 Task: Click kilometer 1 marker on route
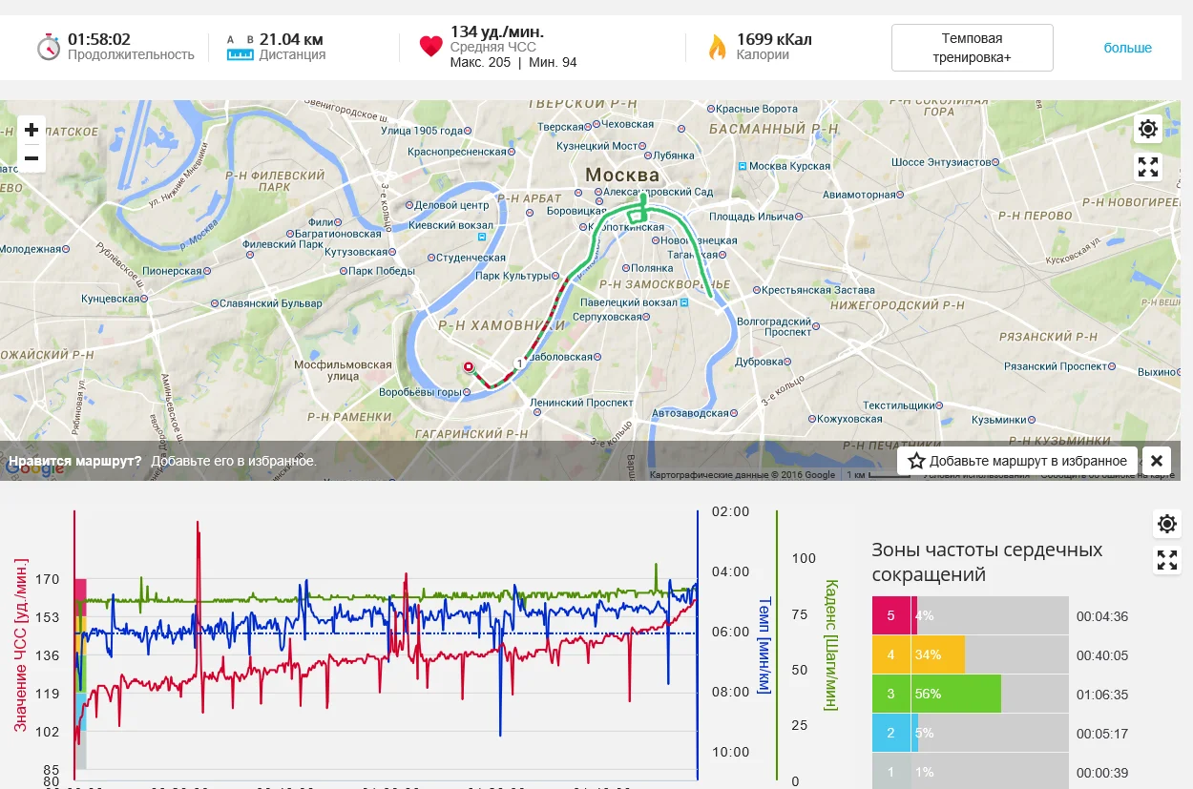pyautogui.click(x=518, y=363)
